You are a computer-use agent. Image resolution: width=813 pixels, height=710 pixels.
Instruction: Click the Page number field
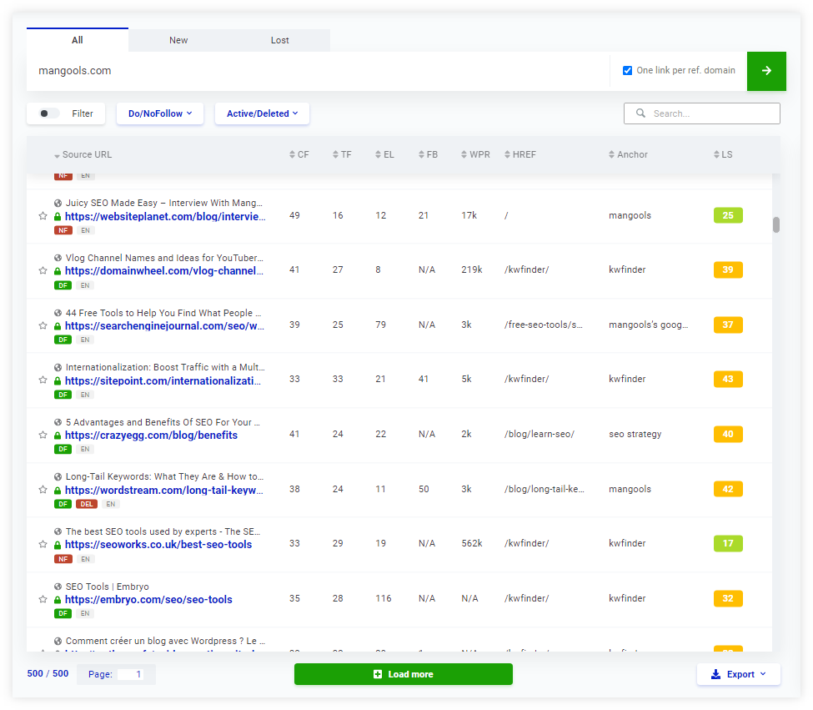tap(129, 674)
